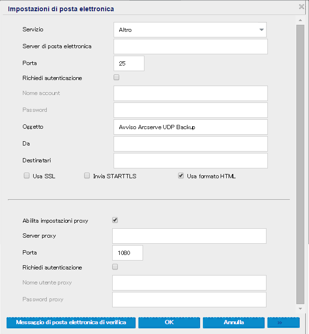Click the mail Porta field showing 25
Image resolution: width=309 pixels, height=334 pixels.
point(129,63)
